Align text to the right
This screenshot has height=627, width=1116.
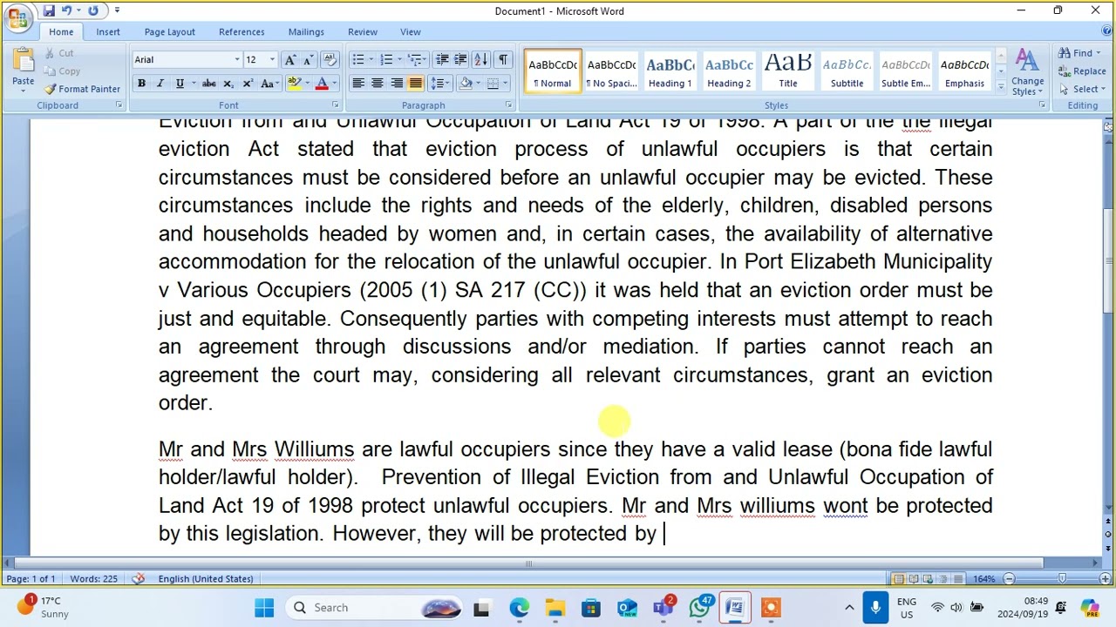tap(397, 84)
